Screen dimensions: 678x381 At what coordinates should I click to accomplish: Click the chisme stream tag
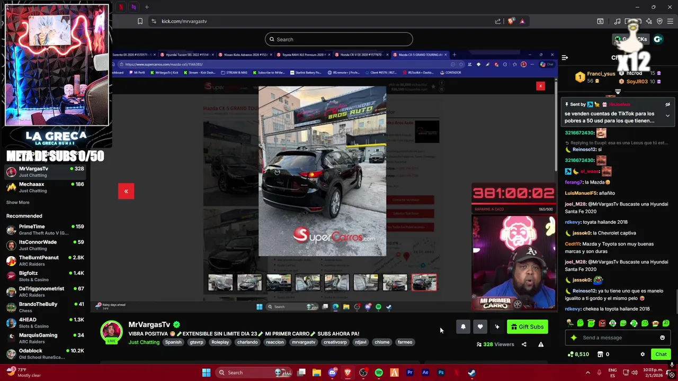382,342
